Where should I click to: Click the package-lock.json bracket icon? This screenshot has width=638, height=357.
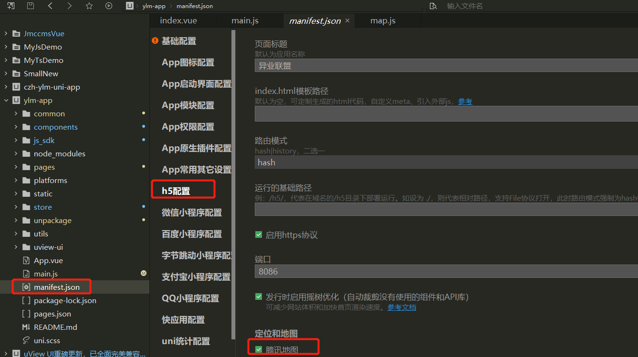pyautogui.click(x=26, y=300)
